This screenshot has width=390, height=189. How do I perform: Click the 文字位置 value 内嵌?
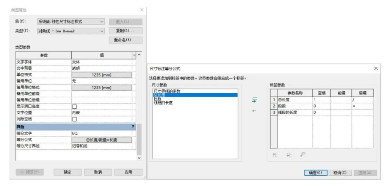[x=102, y=112]
